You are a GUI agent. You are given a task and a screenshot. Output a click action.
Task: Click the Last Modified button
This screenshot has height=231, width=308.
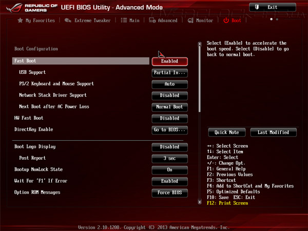click(x=273, y=132)
